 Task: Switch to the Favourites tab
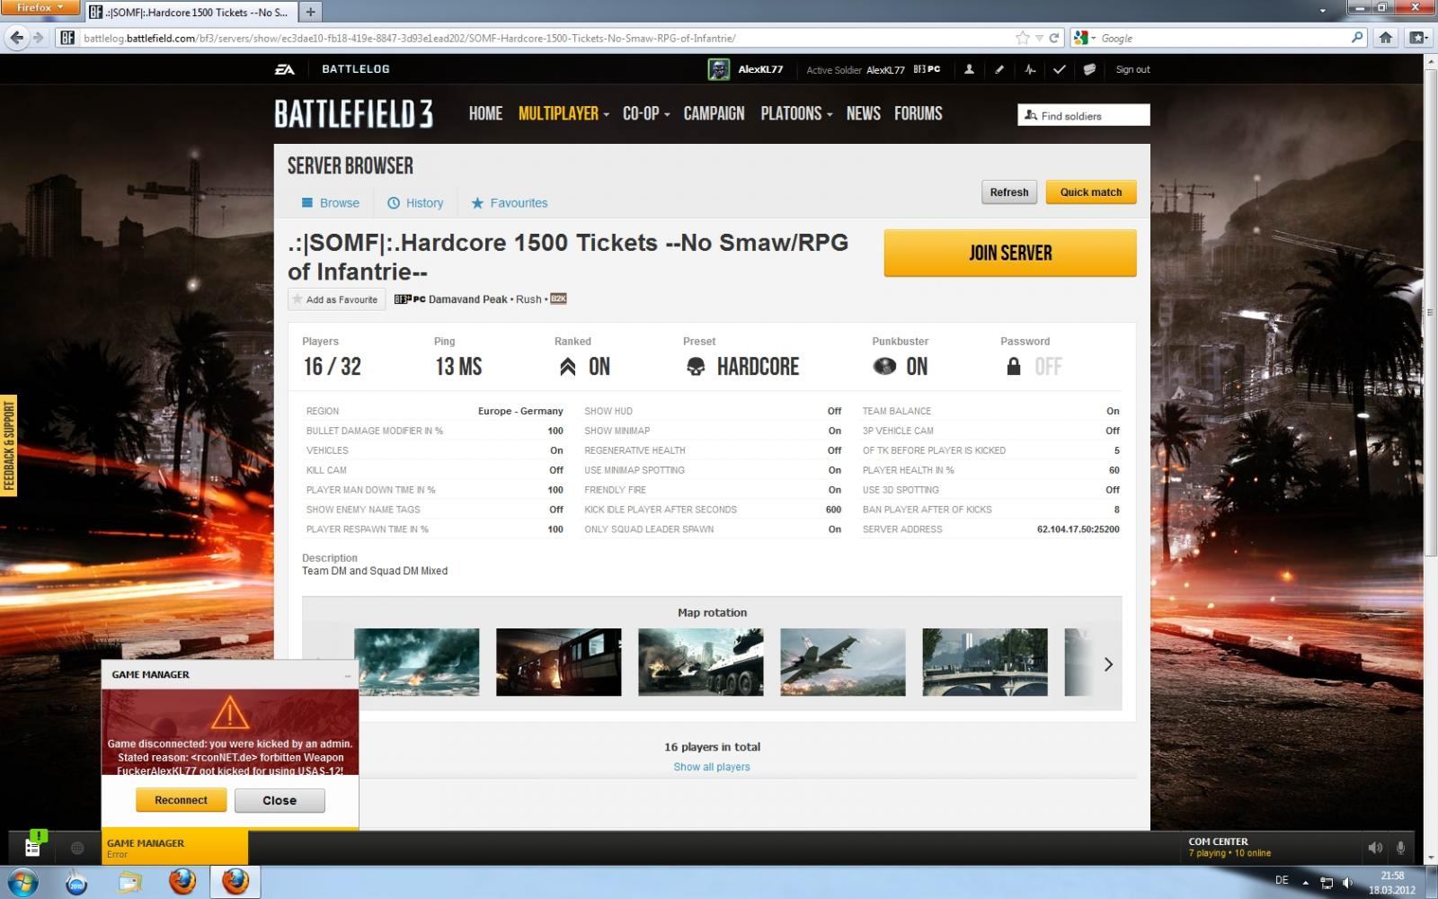(510, 203)
